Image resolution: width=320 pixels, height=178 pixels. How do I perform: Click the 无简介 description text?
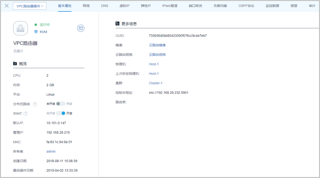pos(18,51)
